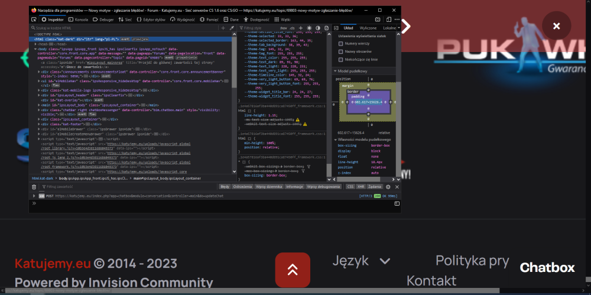The image size is (591, 295).
Task: Select the eyedropper color picker icon
Action: point(232,28)
